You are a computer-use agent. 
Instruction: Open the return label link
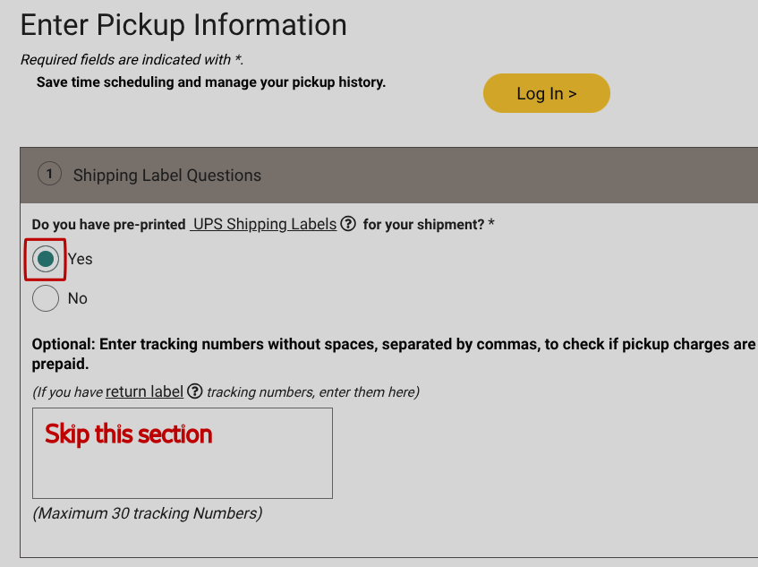coord(144,391)
